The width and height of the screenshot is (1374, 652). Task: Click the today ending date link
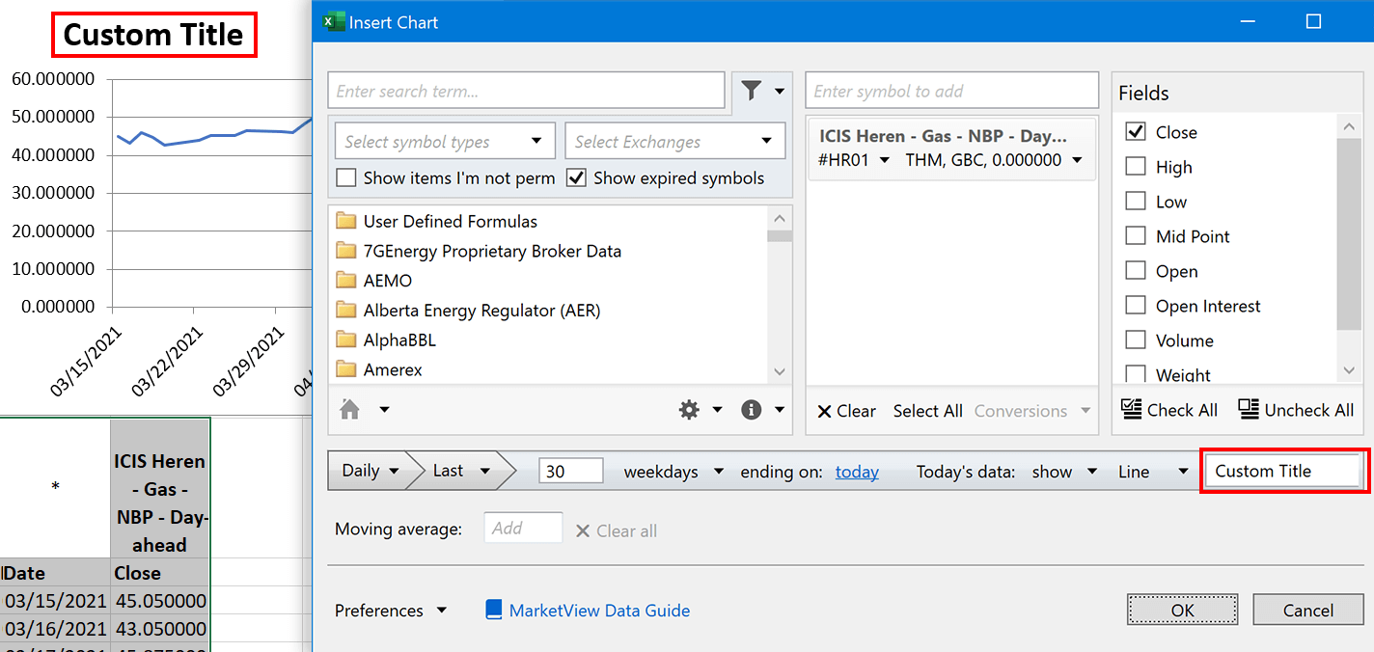857,472
